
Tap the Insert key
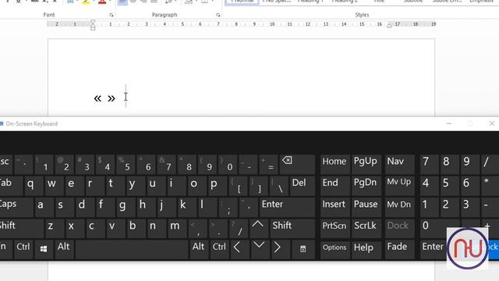[334, 207]
